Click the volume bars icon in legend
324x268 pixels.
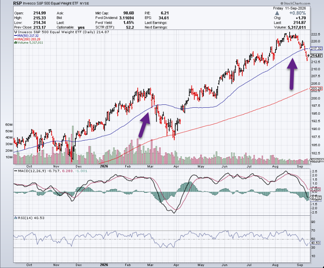click(15, 42)
